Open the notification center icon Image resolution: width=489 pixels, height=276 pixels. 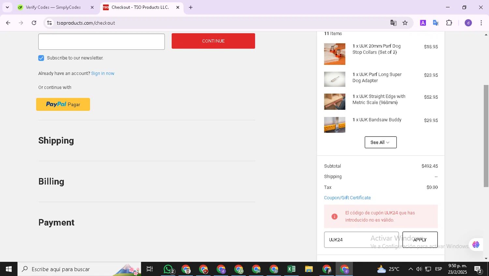pyautogui.click(x=478, y=269)
